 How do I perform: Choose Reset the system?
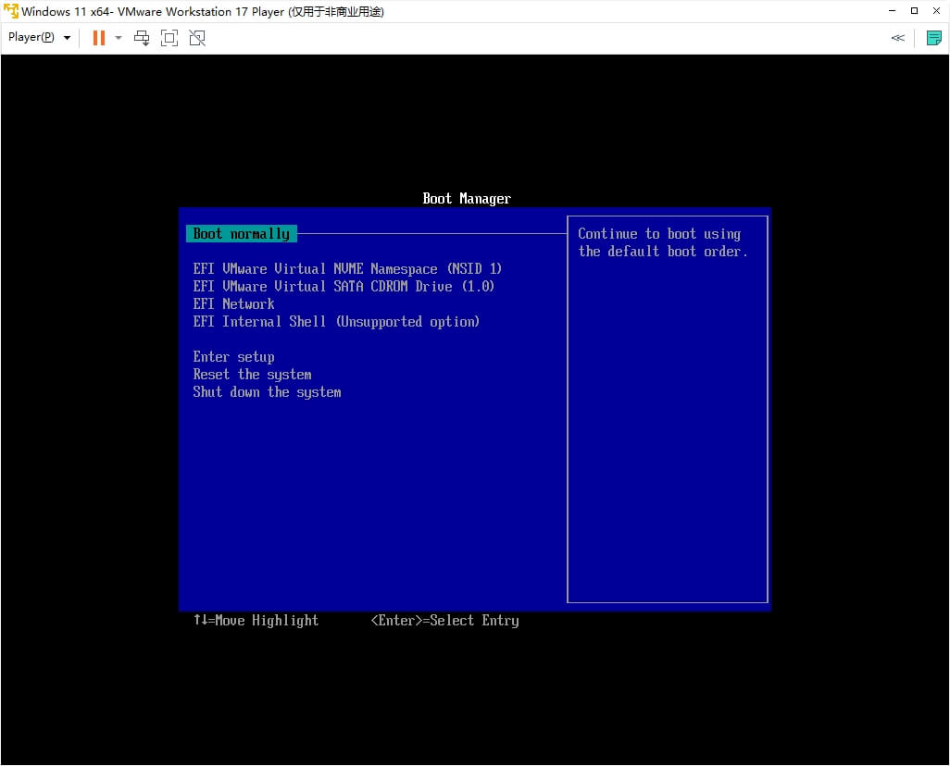coord(252,375)
